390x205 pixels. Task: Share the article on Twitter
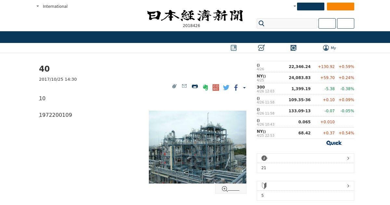click(226, 87)
